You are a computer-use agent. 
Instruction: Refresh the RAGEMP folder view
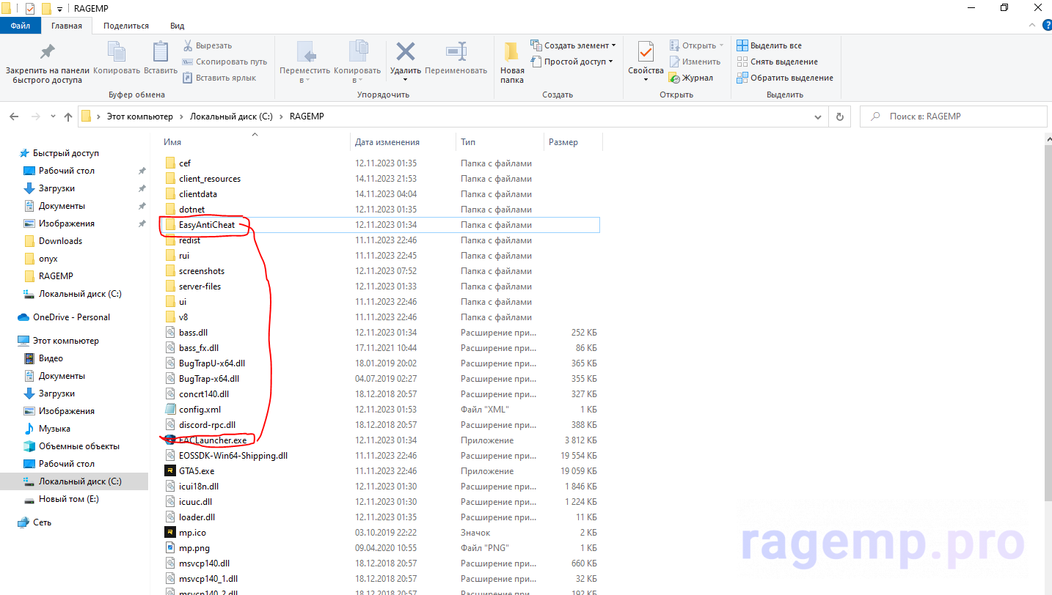840,117
